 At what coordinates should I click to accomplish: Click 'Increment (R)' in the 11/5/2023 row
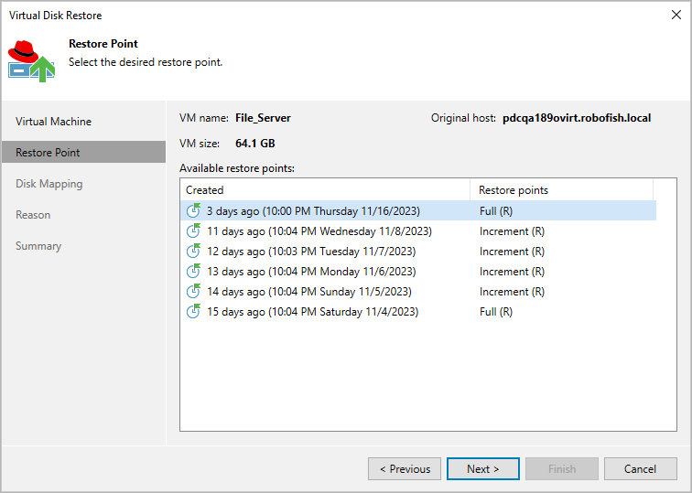512,292
